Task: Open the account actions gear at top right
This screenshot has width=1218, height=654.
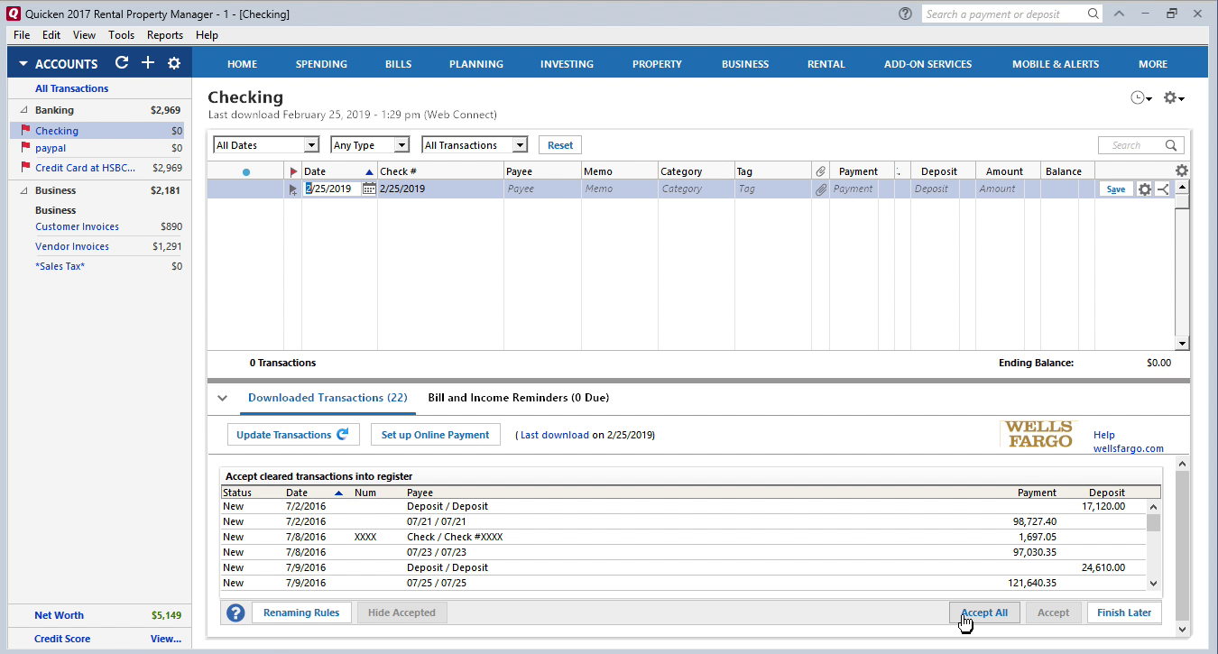Action: [x=1173, y=97]
